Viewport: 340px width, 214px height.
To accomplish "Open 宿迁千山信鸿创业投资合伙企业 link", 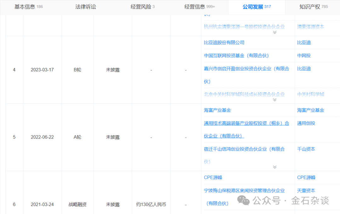I will click(x=244, y=149).
